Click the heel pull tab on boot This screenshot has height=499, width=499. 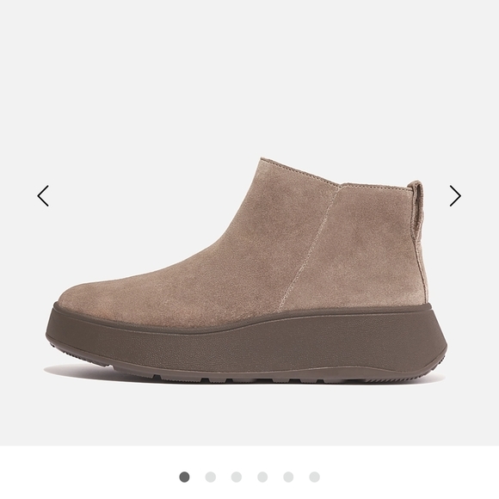417,208
